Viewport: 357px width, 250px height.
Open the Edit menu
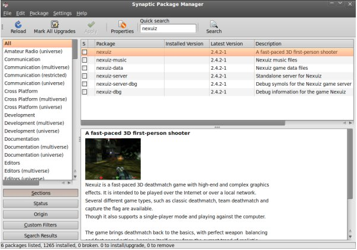20,14
